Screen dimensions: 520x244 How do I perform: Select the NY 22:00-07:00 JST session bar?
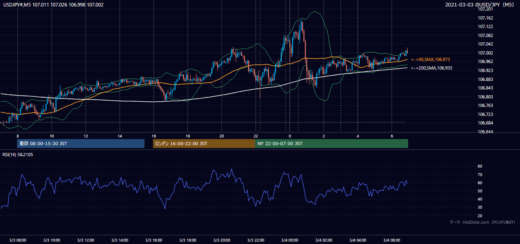332,144
